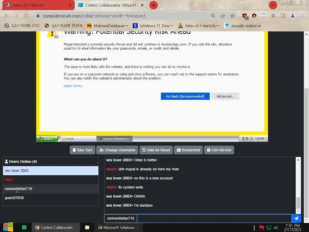This screenshot has height=232, width=309.
Task: Open the Chrome three-dot menu
Action: click(x=302, y=16)
